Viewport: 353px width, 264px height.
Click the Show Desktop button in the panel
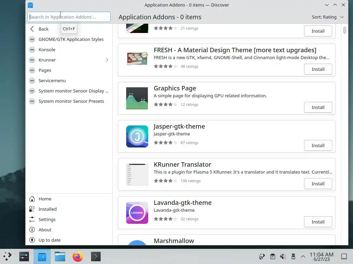pos(344,256)
